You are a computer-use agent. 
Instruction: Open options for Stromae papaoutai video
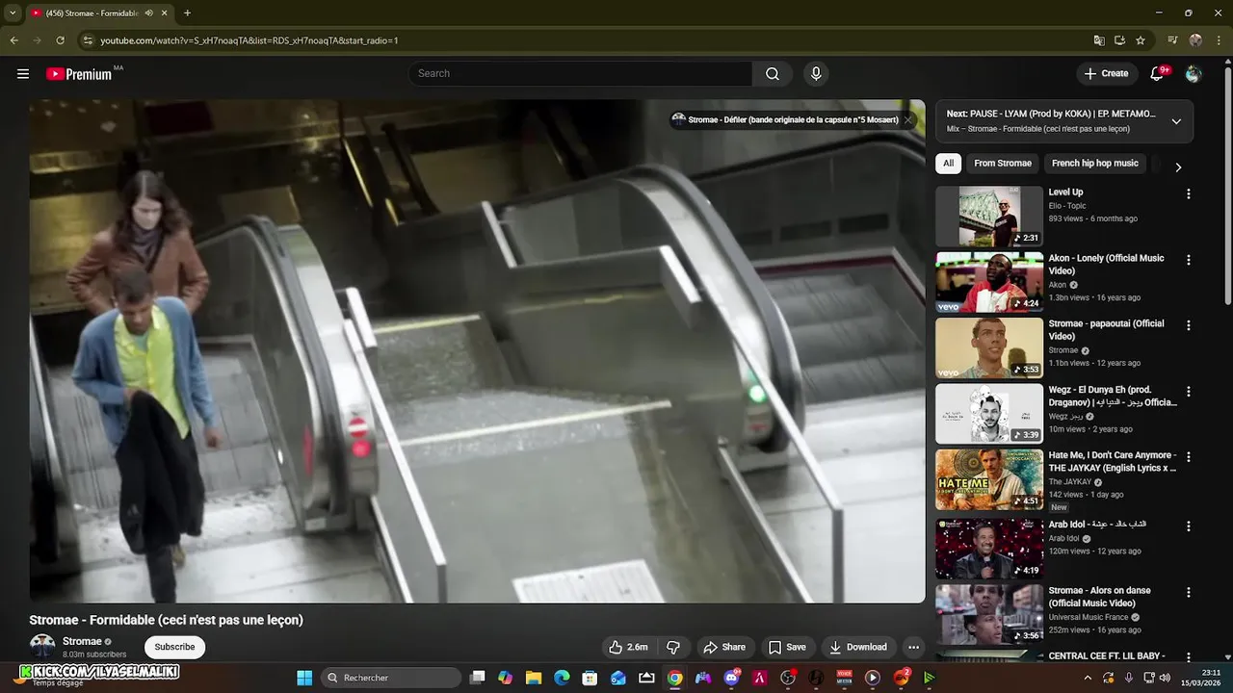coord(1188,325)
